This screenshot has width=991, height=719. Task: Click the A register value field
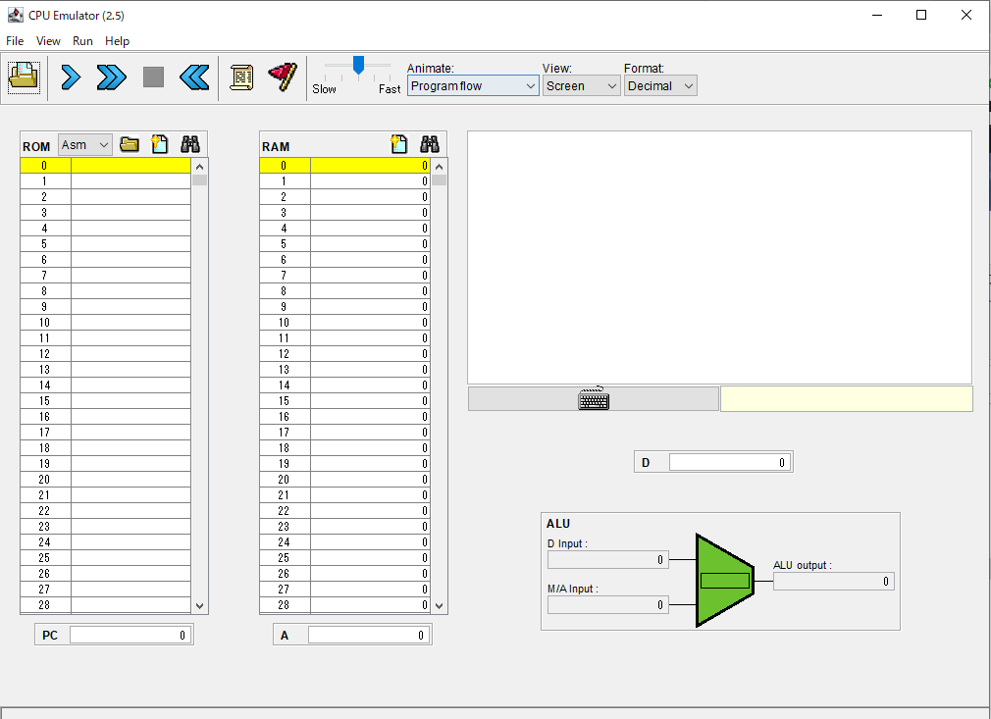coord(369,635)
